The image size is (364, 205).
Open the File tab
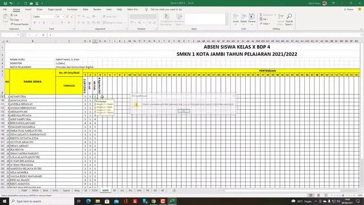[5, 10]
